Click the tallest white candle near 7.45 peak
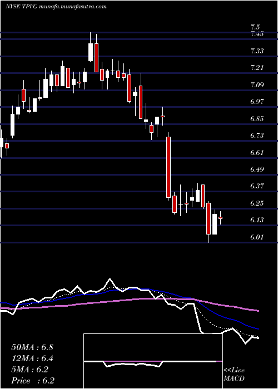278x389 pixels. (91, 52)
